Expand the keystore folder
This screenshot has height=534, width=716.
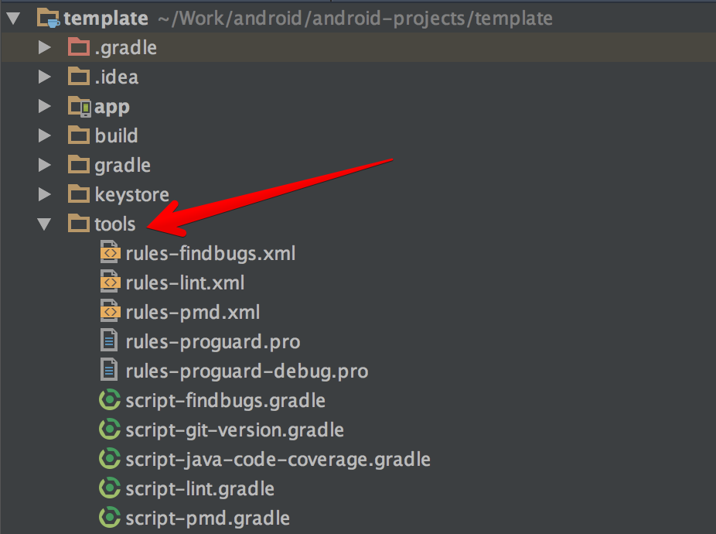(x=44, y=195)
